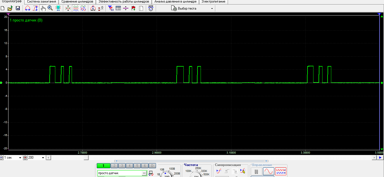Click the auto-scale amplitude icon
Viewport: 384px width, 177px height.
(93, 8)
